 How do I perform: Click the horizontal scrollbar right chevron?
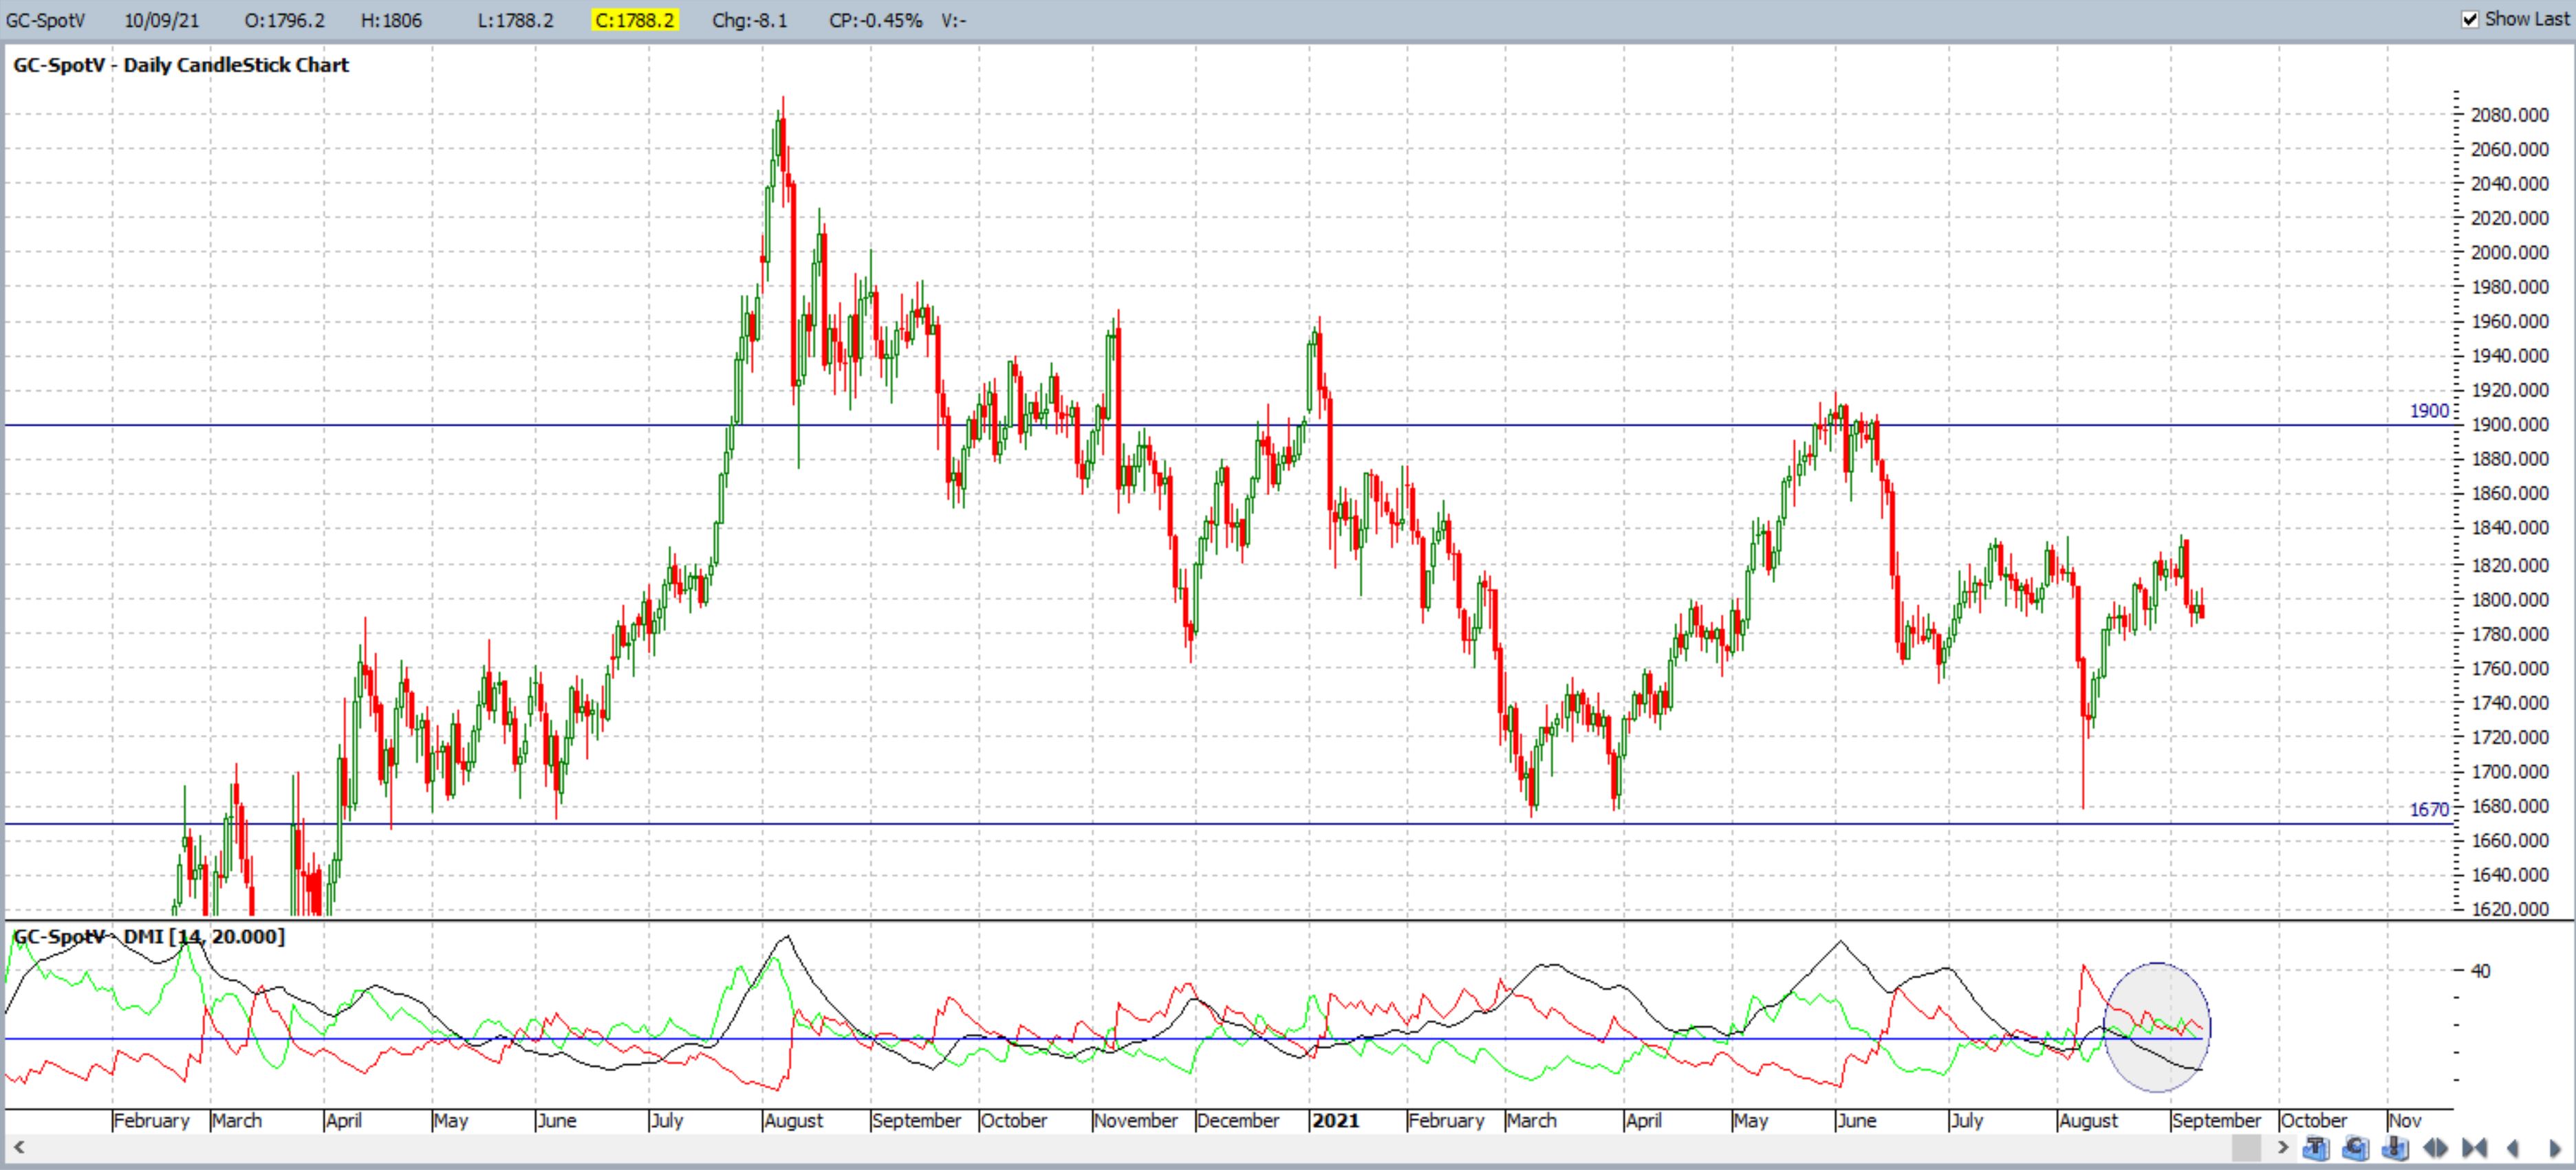2283,1147
